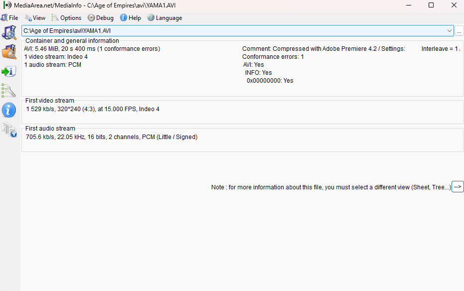Click the 'Container and general information' heading
The height and width of the screenshot is (291, 464).
click(72, 41)
